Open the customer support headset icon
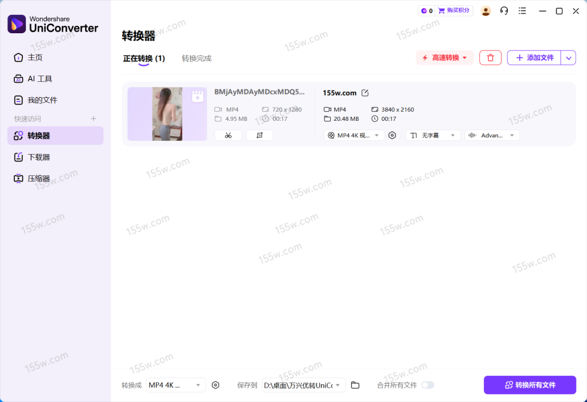The image size is (587, 402). pos(504,11)
